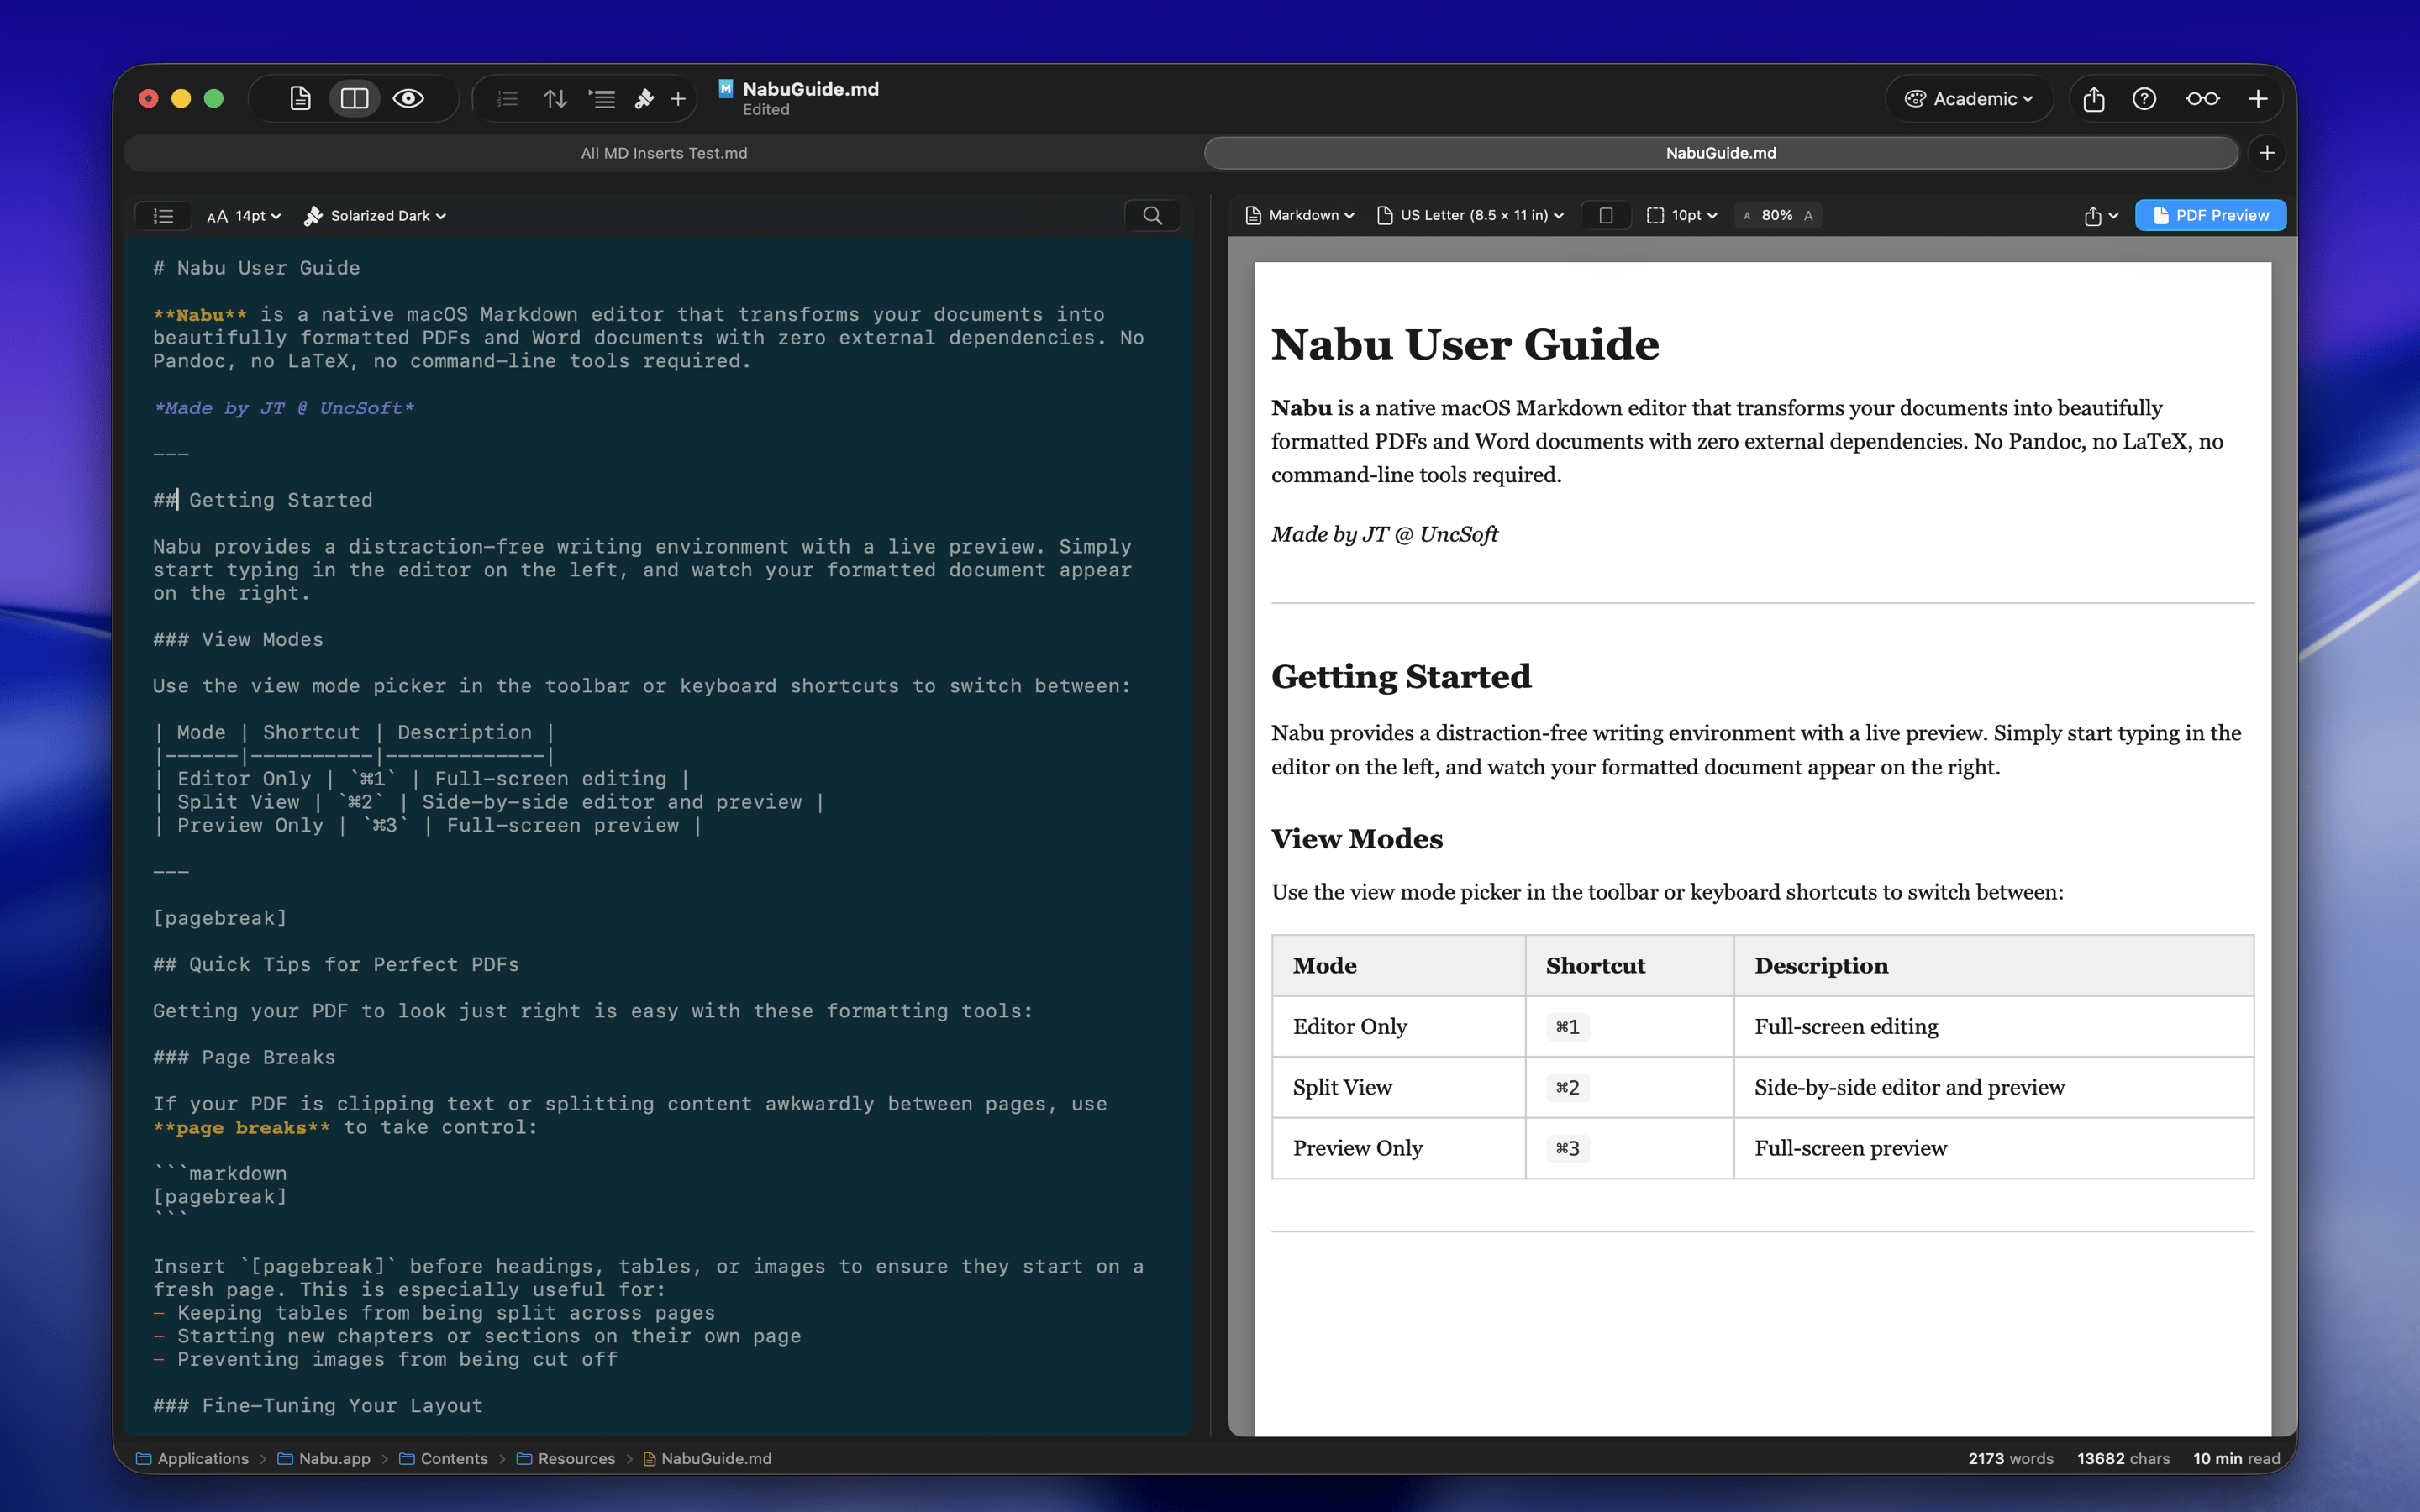Viewport: 2420px width, 1512px height.
Task: Select the NabuGuide.md tab
Action: [1720, 153]
